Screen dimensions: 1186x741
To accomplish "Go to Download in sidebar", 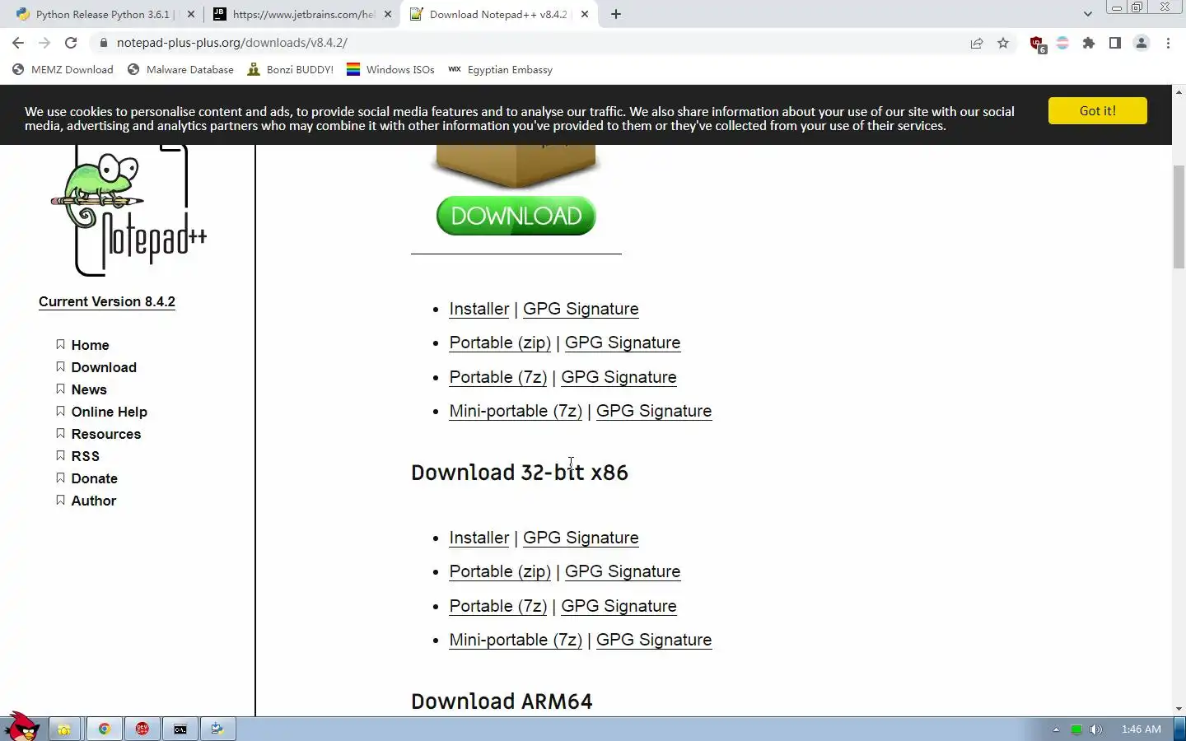I will [x=104, y=367].
